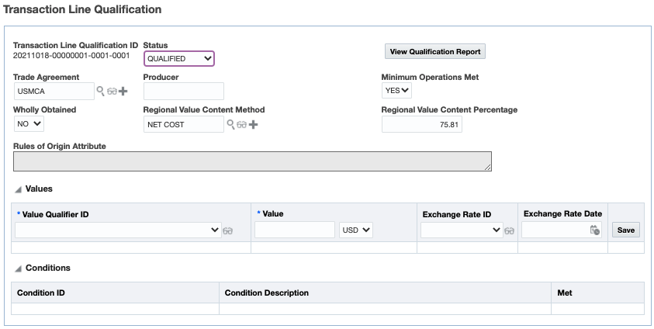Add new Regional Value Content Method
The height and width of the screenshot is (329, 654).
point(253,124)
